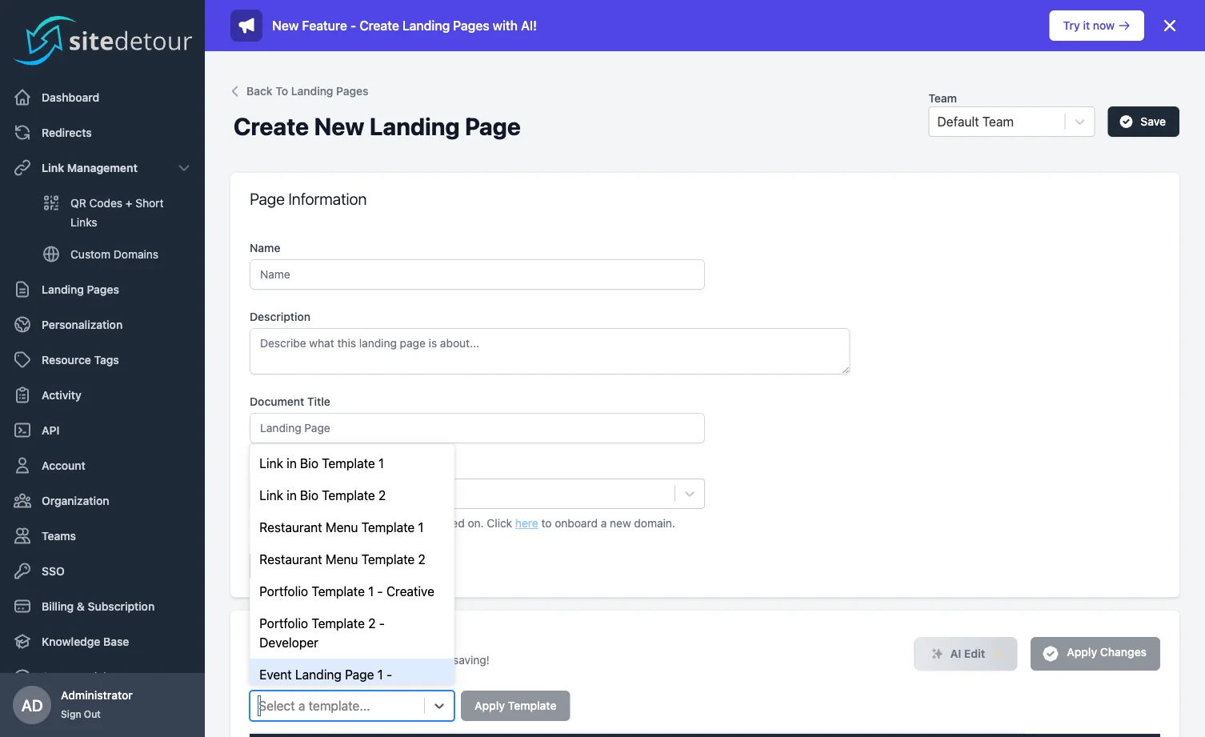This screenshot has height=737, width=1205.
Task: Select the Dashboard icon in the sidebar
Action: pyautogui.click(x=24, y=97)
